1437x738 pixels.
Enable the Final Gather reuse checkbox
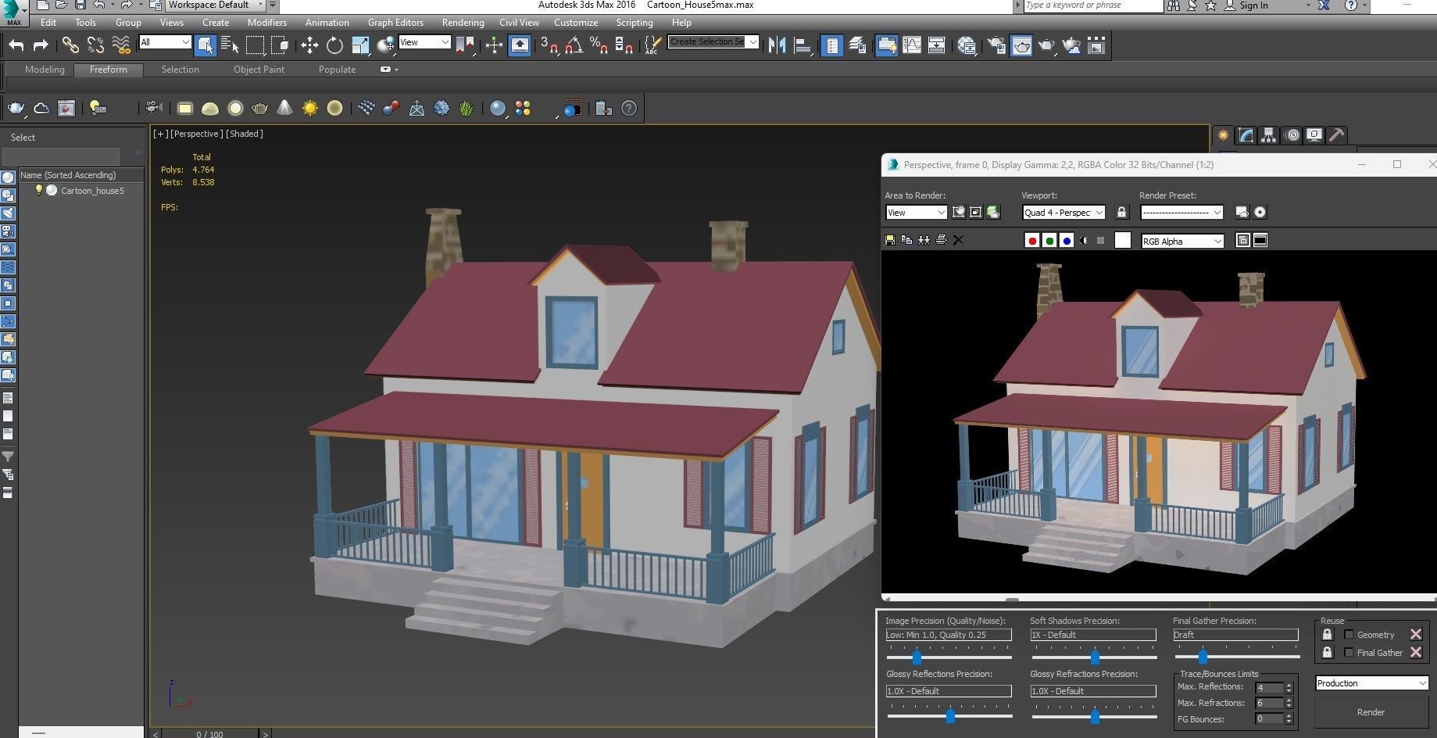pos(1349,652)
